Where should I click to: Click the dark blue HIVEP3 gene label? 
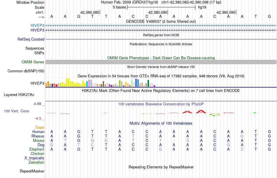point(37,30)
